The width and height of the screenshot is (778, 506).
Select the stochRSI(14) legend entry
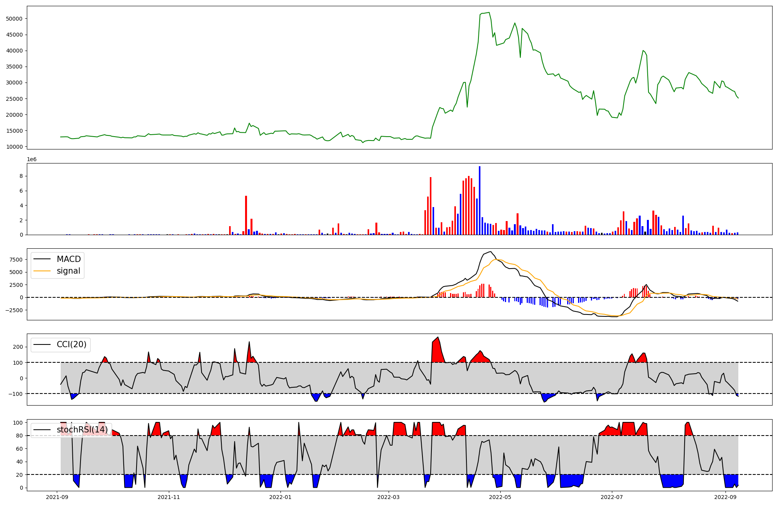coord(82,430)
